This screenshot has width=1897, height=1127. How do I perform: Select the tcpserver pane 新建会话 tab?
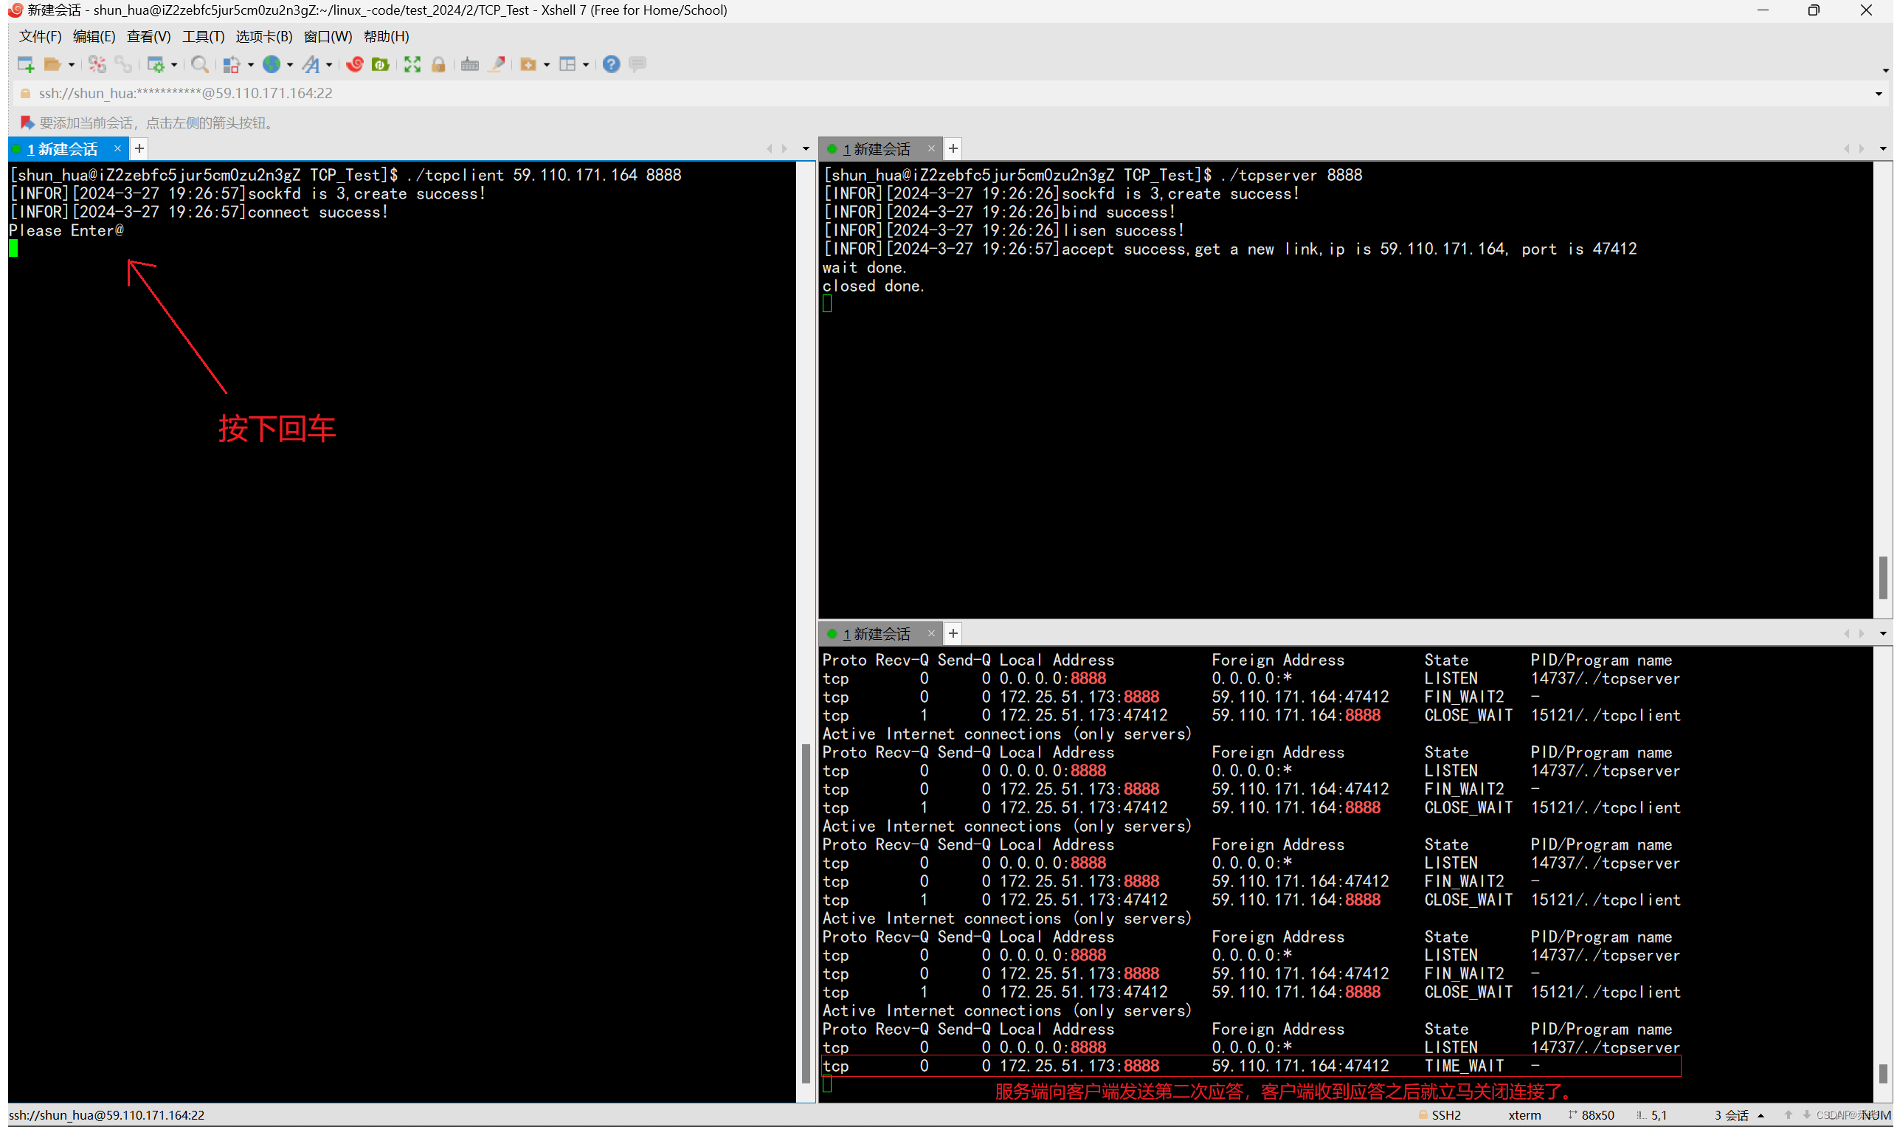(x=876, y=149)
